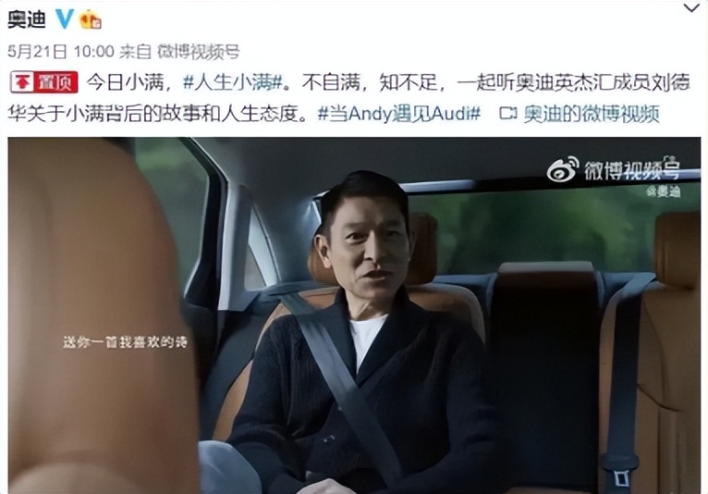Click the gold membership badge icon
The width and height of the screenshot is (708, 494).
90,19
